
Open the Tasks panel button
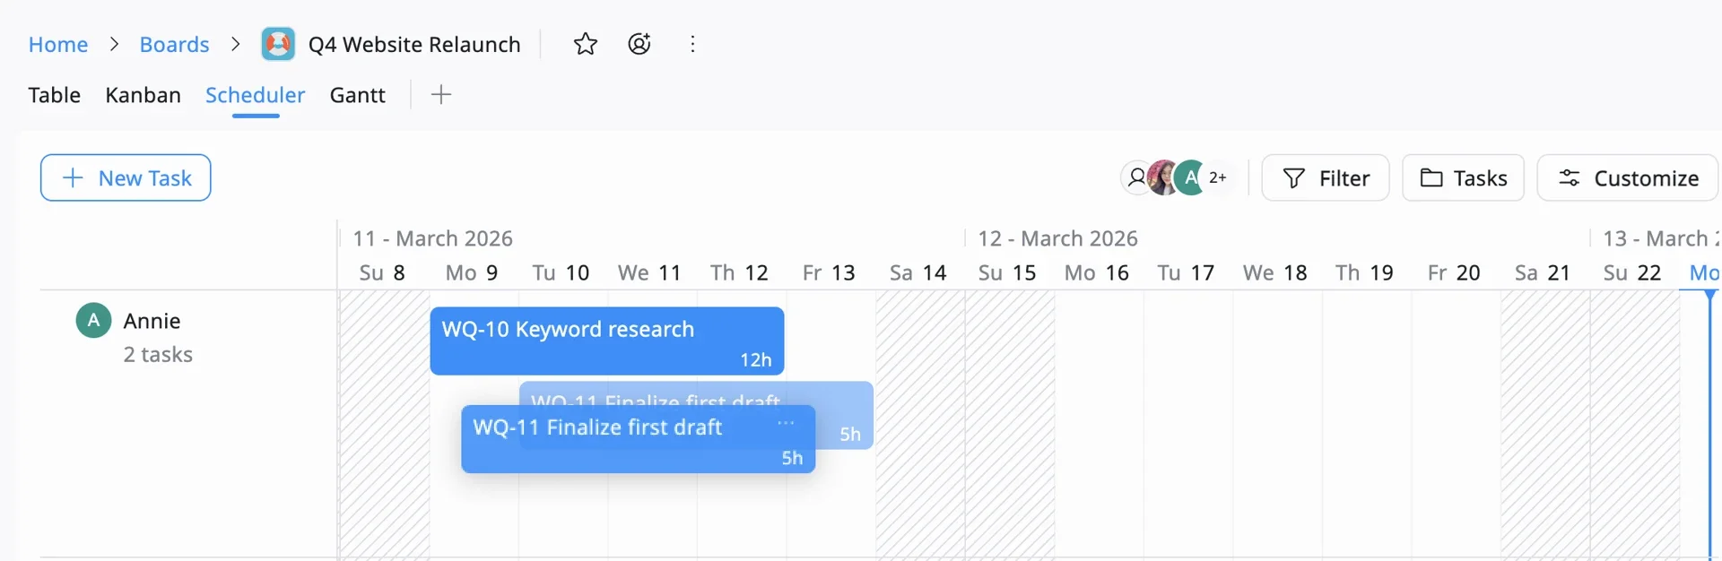(x=1462, y=177)
